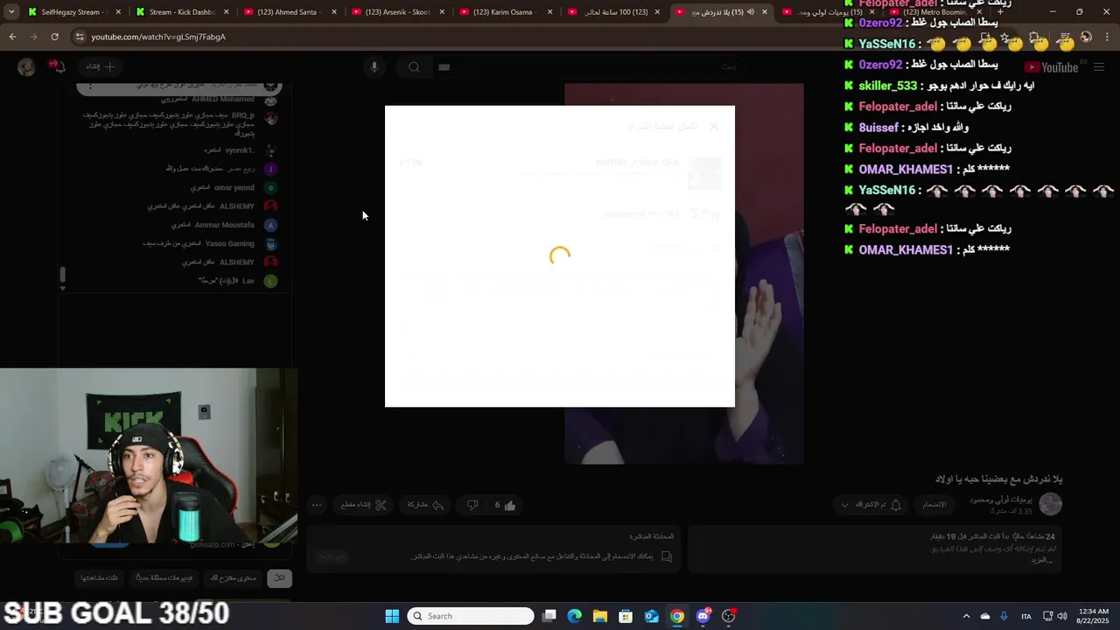Open Discord from the taskbar
1120x630 pixels.
703,616
